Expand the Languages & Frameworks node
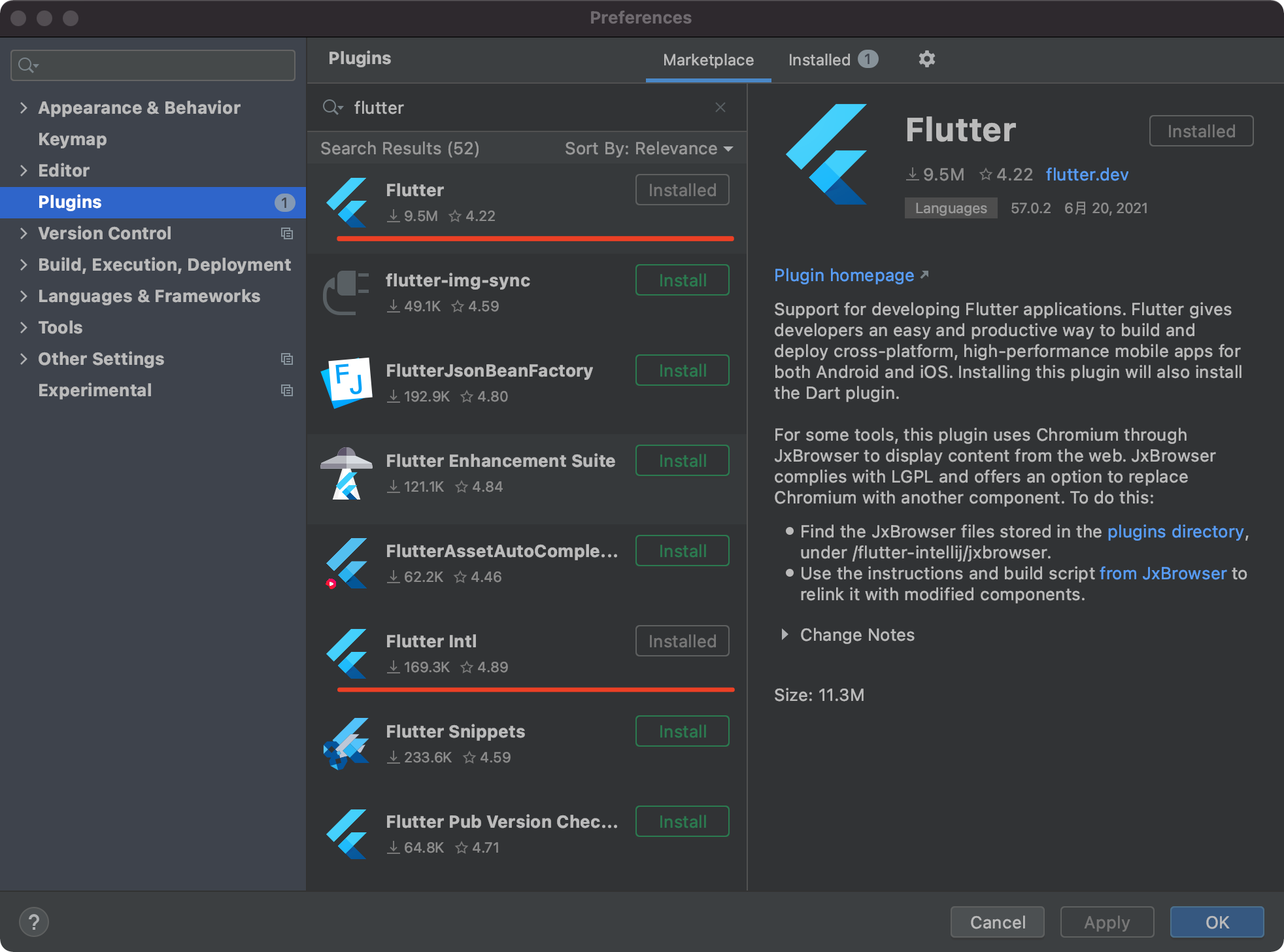This screenshot has height=952, width=1284. (x=24, y=296)
